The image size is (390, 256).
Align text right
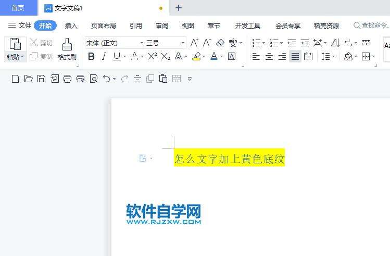[x=282, y=56]
